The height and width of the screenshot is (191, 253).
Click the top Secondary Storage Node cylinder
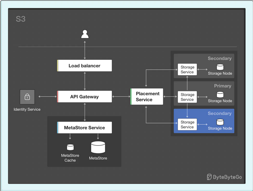220,67
